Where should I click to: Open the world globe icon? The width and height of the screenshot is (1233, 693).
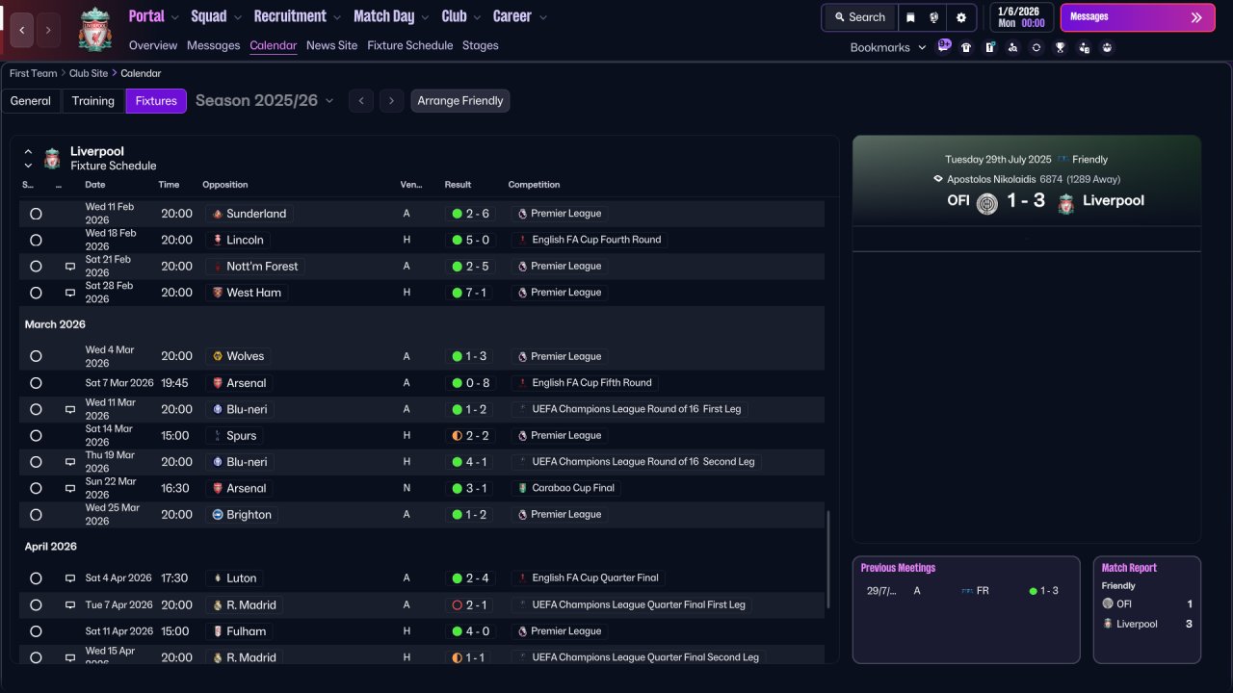coord(934,17)
